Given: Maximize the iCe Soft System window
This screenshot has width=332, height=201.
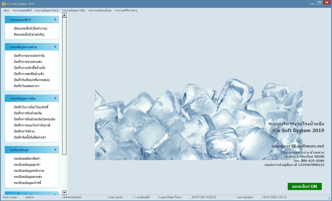Looking at the screenshot, I should (319, 3).
